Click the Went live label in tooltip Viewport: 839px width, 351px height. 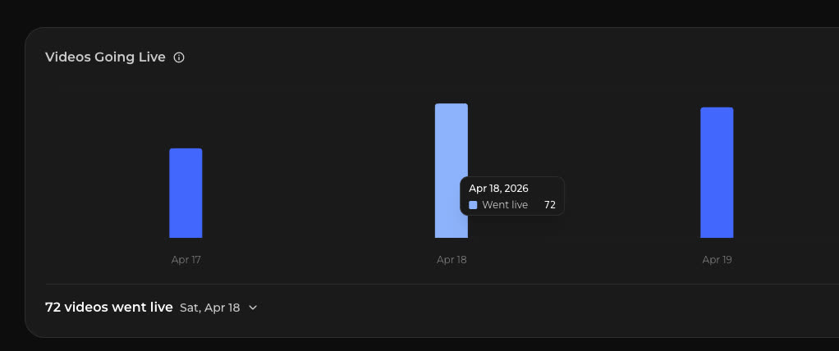pos(505,205)
